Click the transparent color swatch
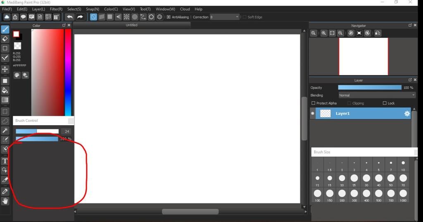 (x=17, y=46)
